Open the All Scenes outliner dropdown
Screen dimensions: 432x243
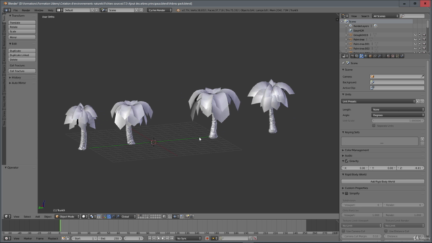pos(385,16)
